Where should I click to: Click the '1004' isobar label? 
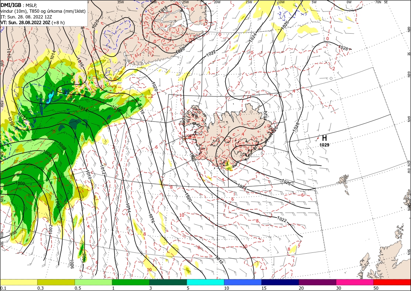coord(58,203)
